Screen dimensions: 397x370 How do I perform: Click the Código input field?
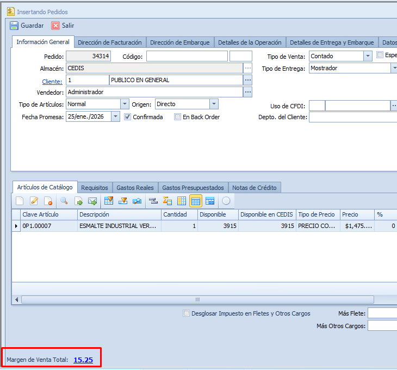pyautogui.click(x=187, y=56)
